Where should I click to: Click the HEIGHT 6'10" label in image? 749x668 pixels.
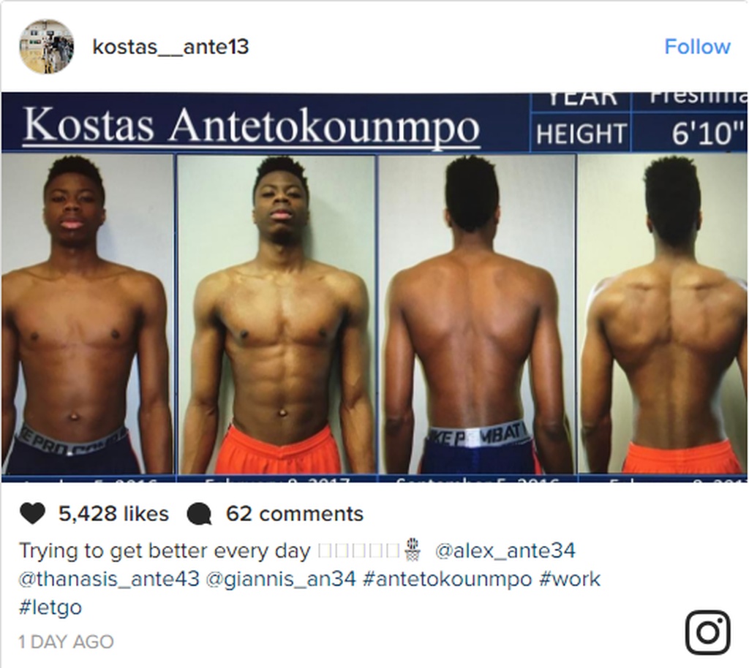pos(639,134)
